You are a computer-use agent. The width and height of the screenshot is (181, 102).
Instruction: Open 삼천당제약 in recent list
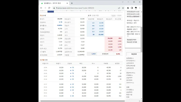point(130,63)
